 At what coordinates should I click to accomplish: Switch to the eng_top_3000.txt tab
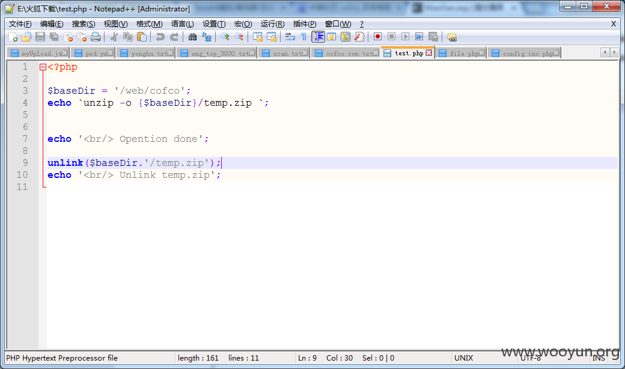coord(216,53)
